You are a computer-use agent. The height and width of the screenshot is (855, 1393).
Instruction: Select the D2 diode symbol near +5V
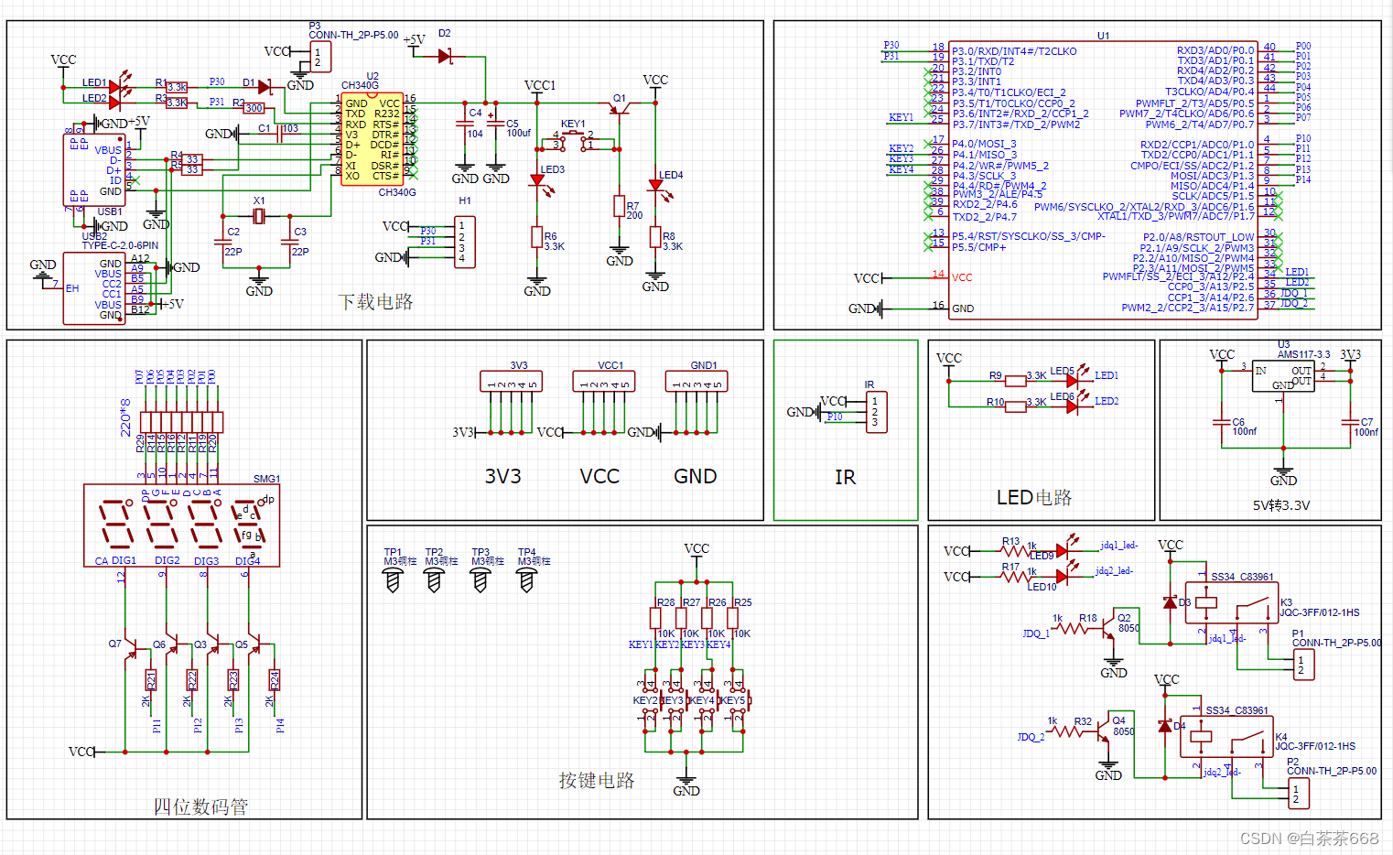tap(446, 56)
